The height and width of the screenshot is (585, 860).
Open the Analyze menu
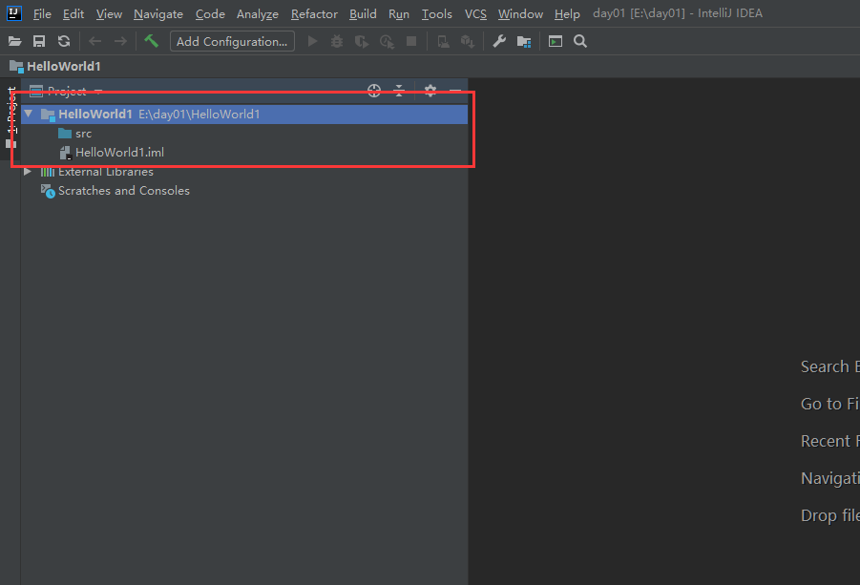257,13
